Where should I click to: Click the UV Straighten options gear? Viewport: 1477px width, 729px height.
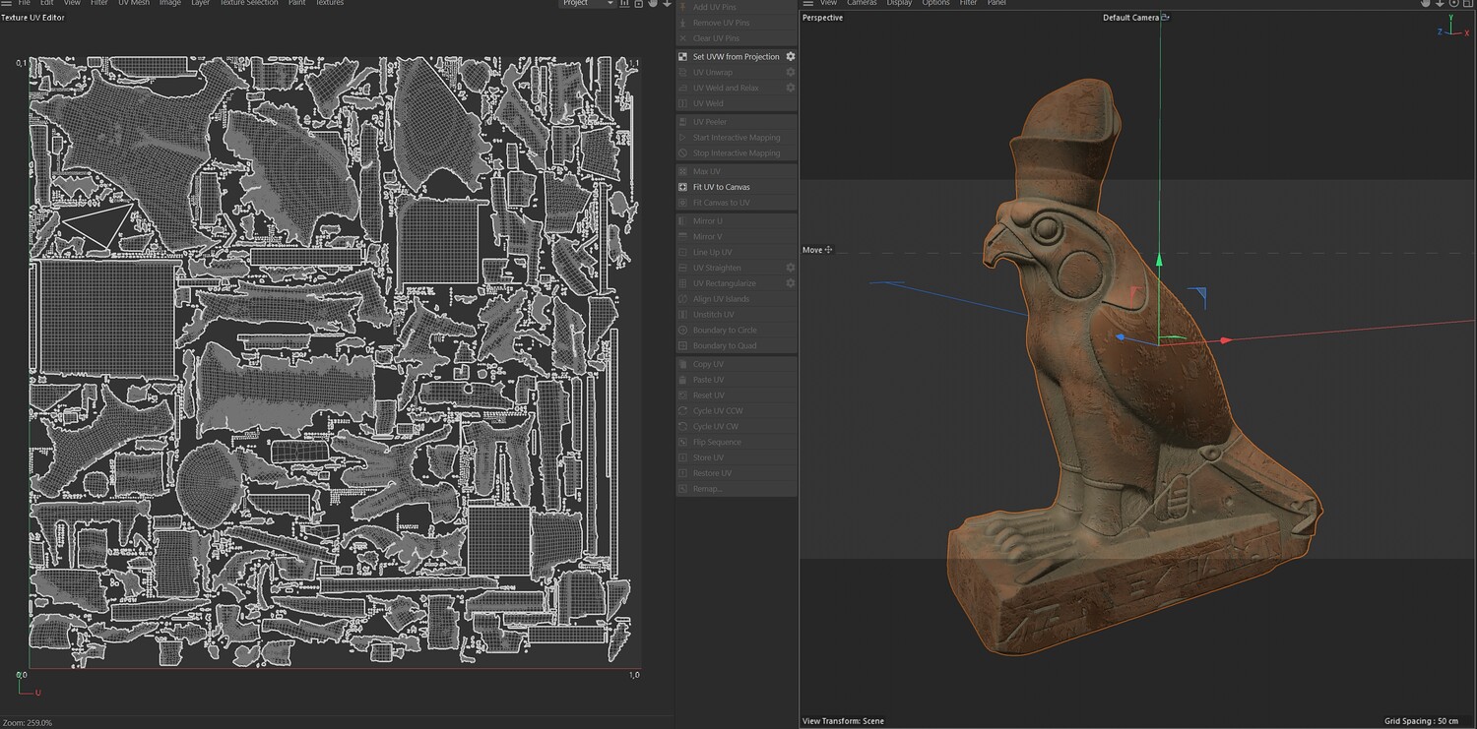(790, 268)
